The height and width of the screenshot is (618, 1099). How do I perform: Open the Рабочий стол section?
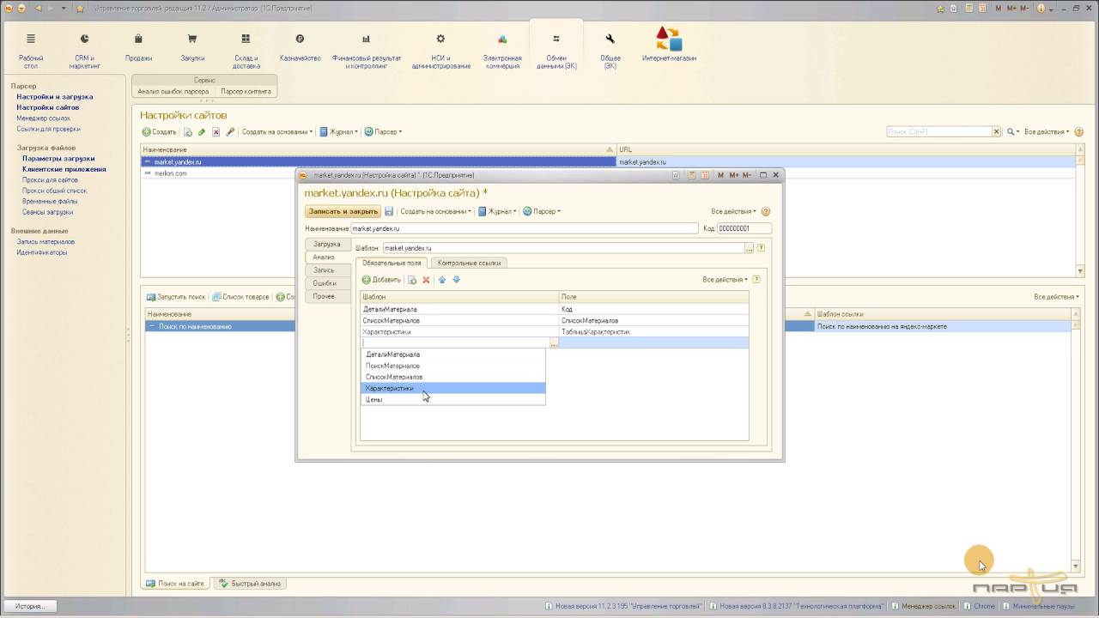(x=31, y=51)
